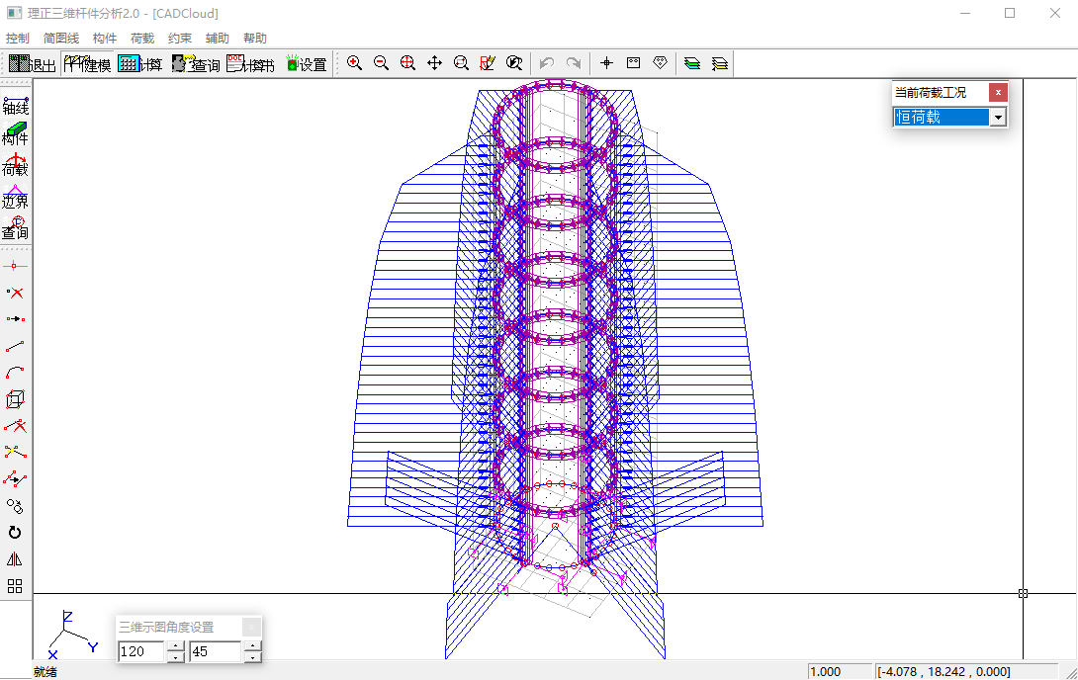Image resolution: width=1078 pixels, height=680 pixels.
Task: Click the 建模 modeling toolbar button
Action: 87,64
